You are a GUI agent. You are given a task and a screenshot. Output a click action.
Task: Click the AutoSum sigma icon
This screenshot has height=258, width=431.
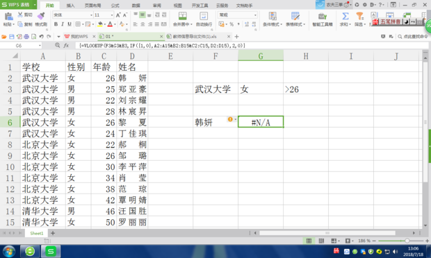[345, 16]
